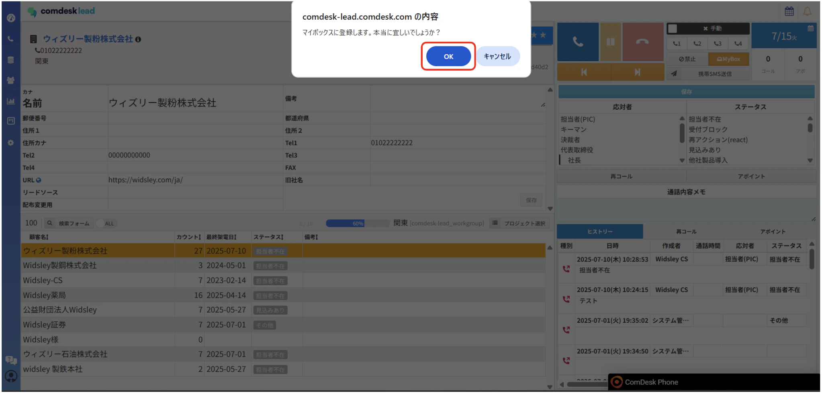Go to the previous lead record

[x=584, y=72]
